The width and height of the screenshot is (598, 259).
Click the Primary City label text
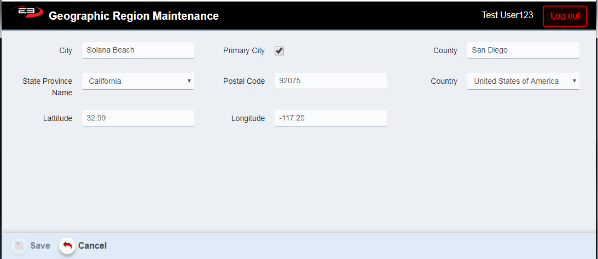[243, 50]
